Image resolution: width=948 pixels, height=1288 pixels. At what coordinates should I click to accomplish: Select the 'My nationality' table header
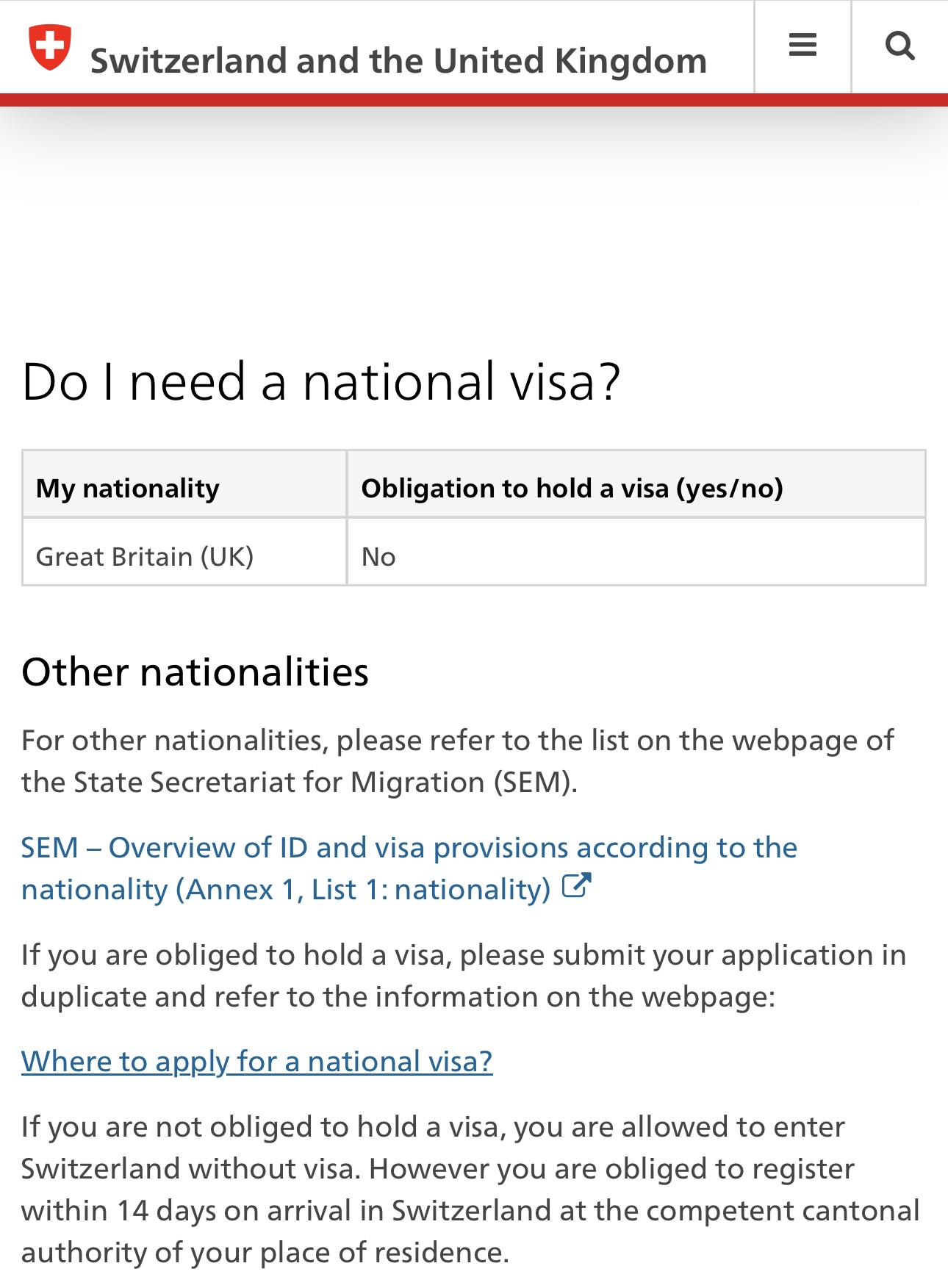pos(184,484)
